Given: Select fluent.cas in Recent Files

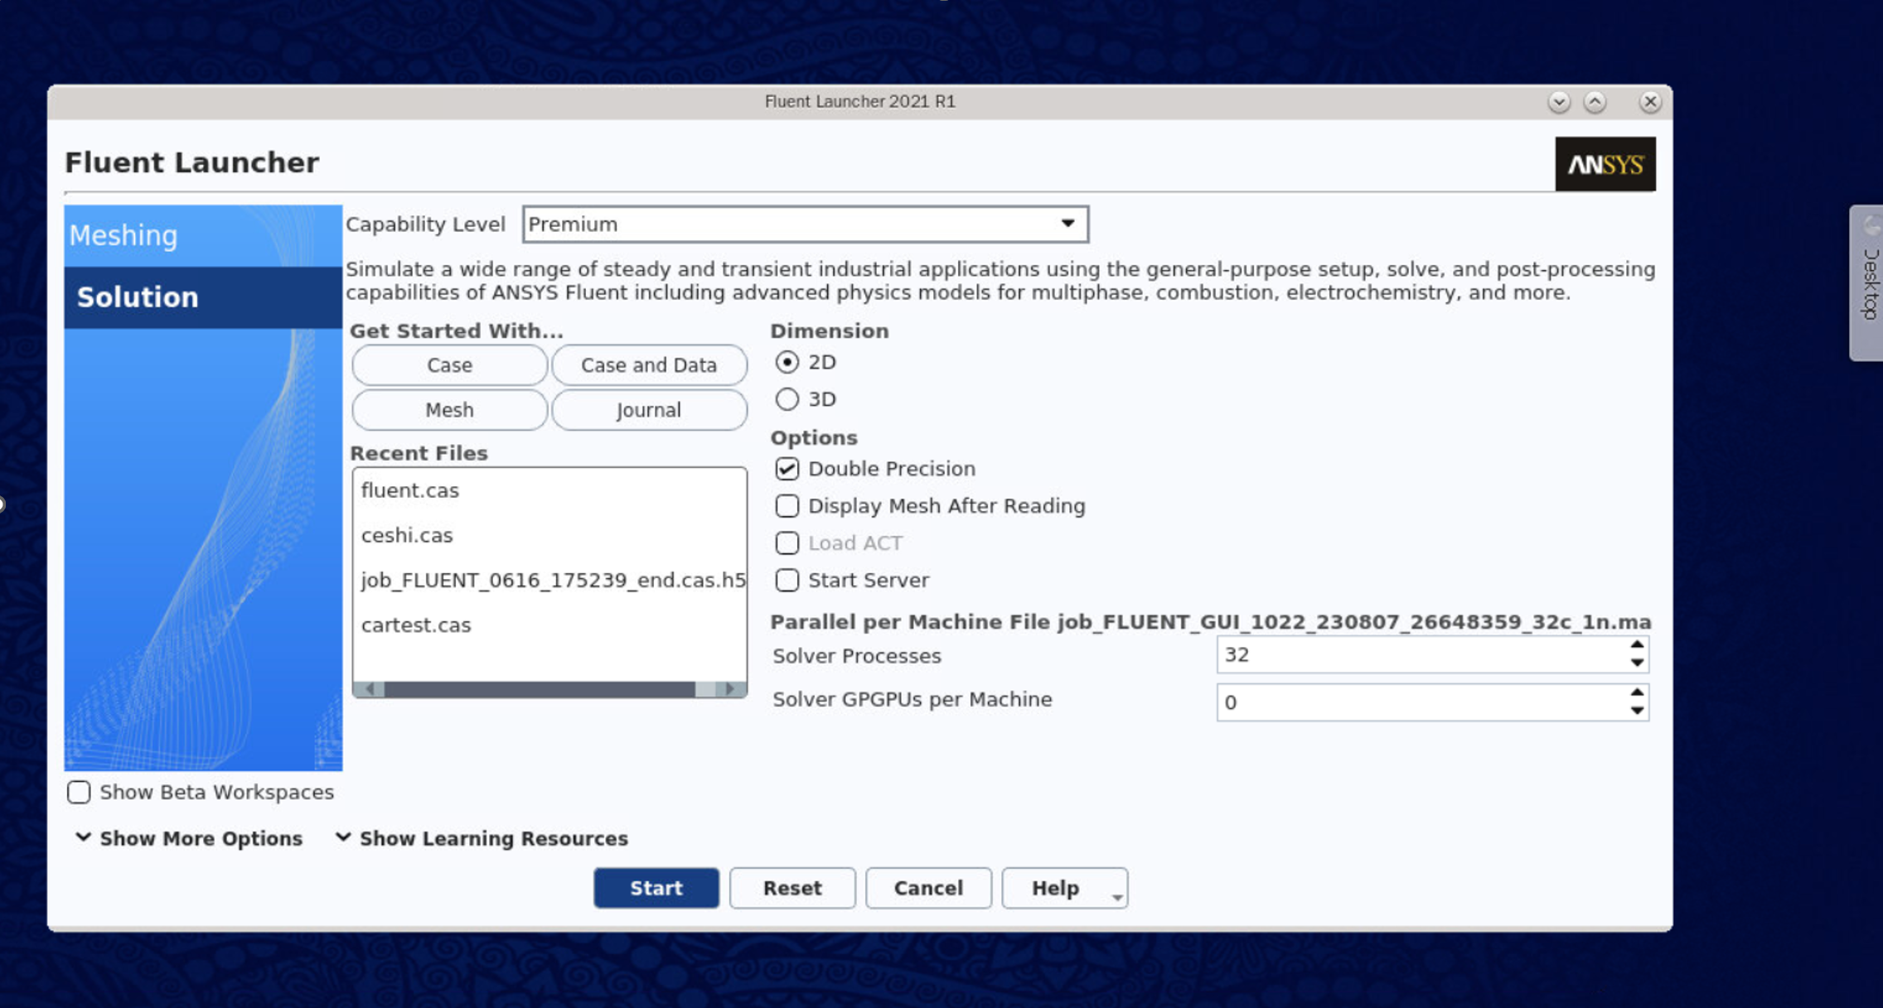Looking at the screenshot, I should click(549, 490).
